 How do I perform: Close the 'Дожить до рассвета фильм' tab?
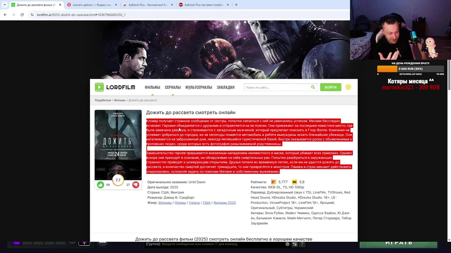(x=60, y=5)
